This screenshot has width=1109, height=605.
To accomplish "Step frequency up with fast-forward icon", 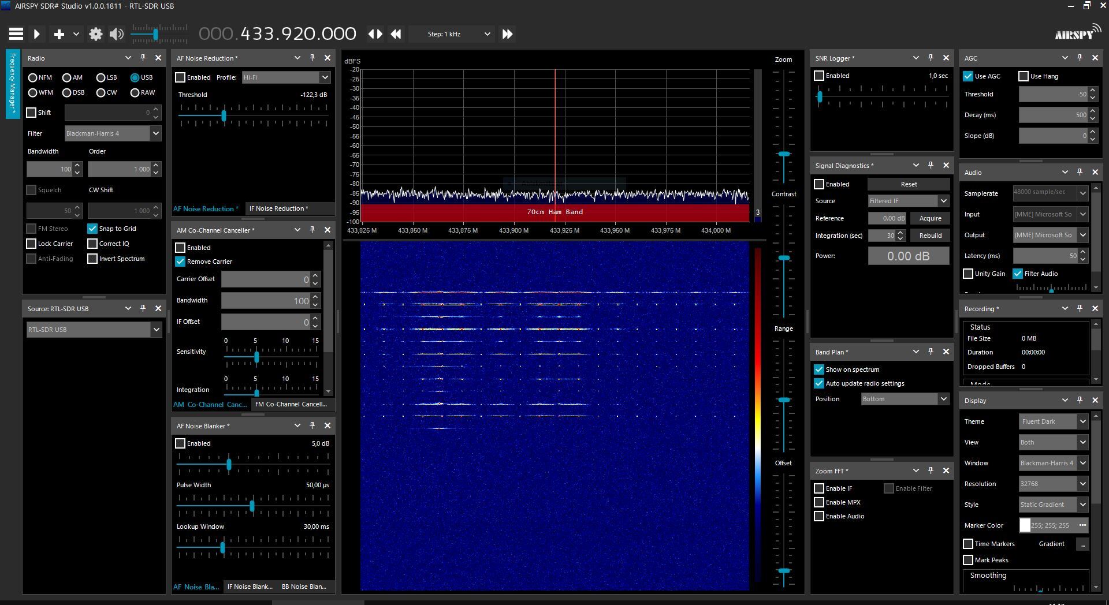I will click(507, 34).
